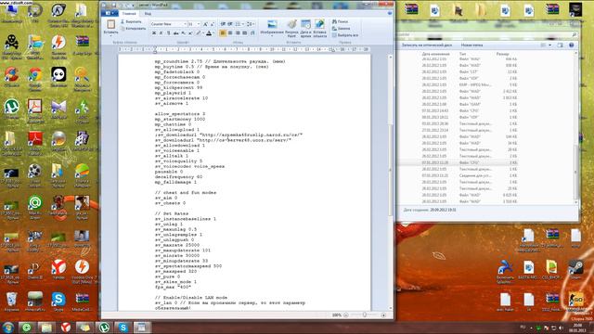Toggle bold formatting

154,33
